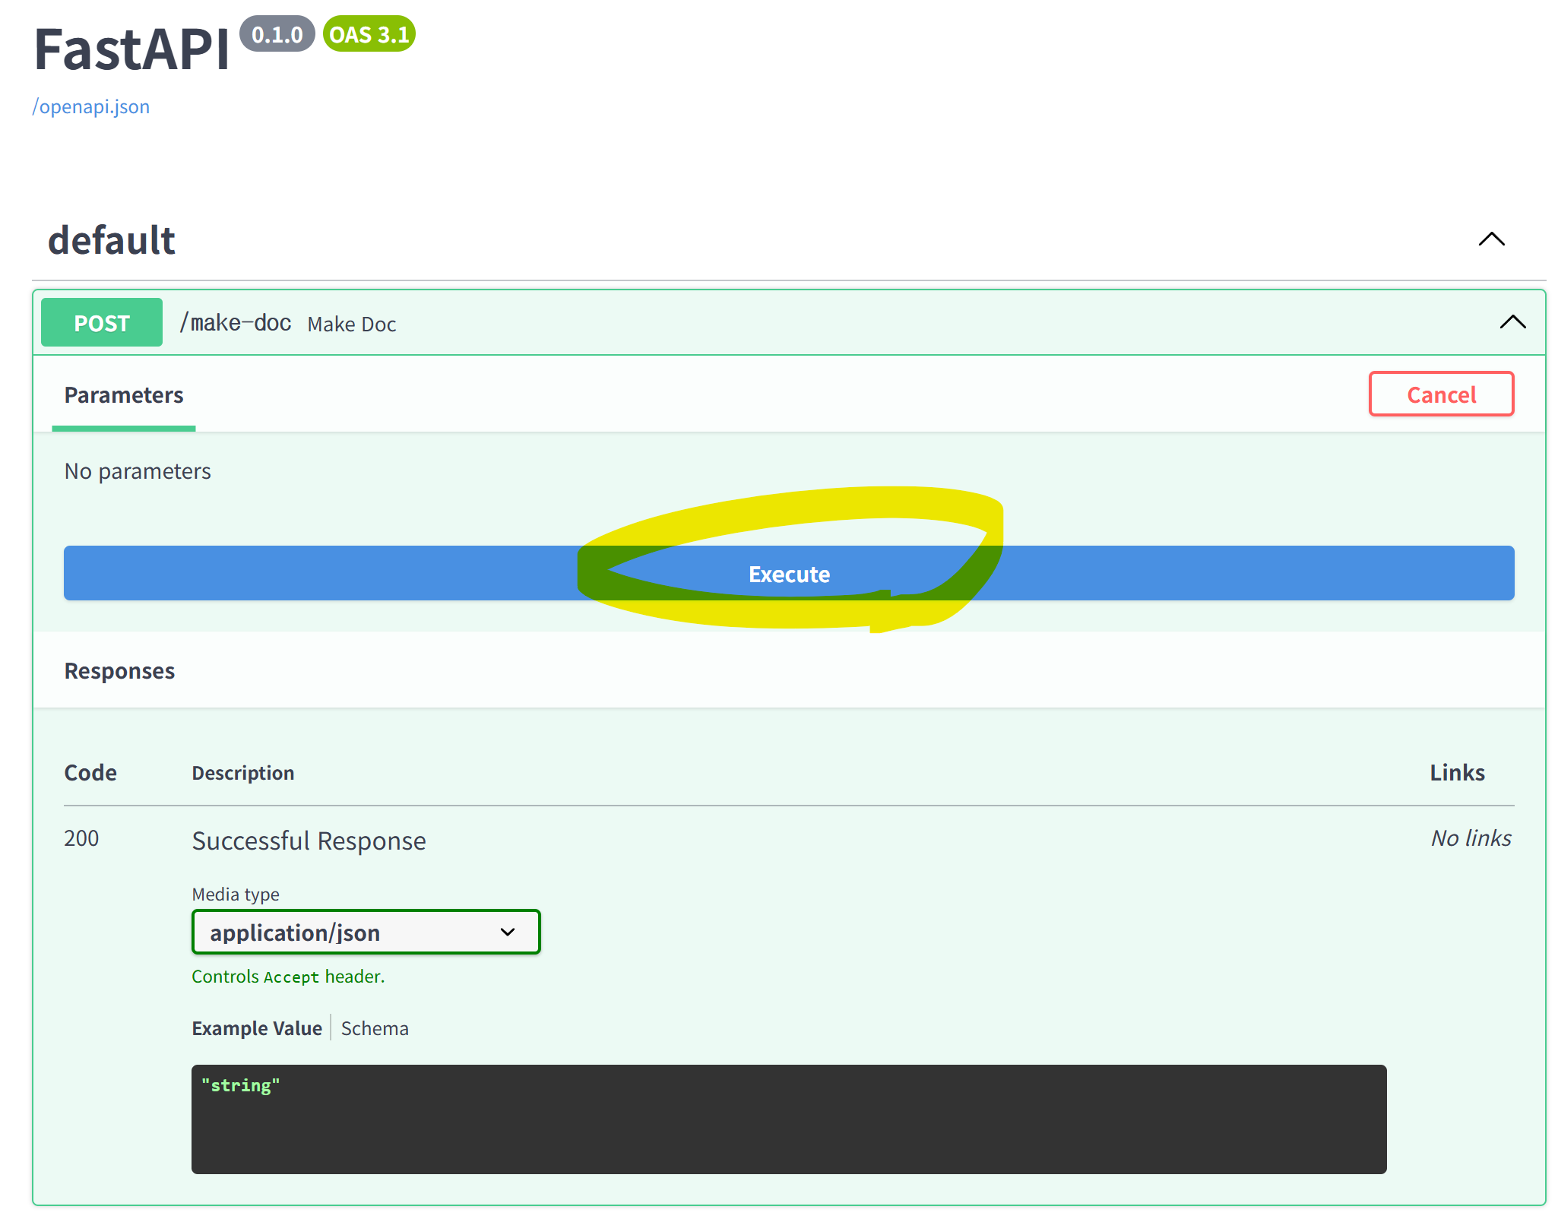Click the 0.1.0 version badge
Viewport: 1558px width, 1219px height.
tap(277, 34)
